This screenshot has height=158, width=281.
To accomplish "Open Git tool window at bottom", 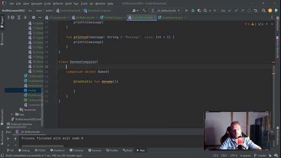I will click(10, 150).
